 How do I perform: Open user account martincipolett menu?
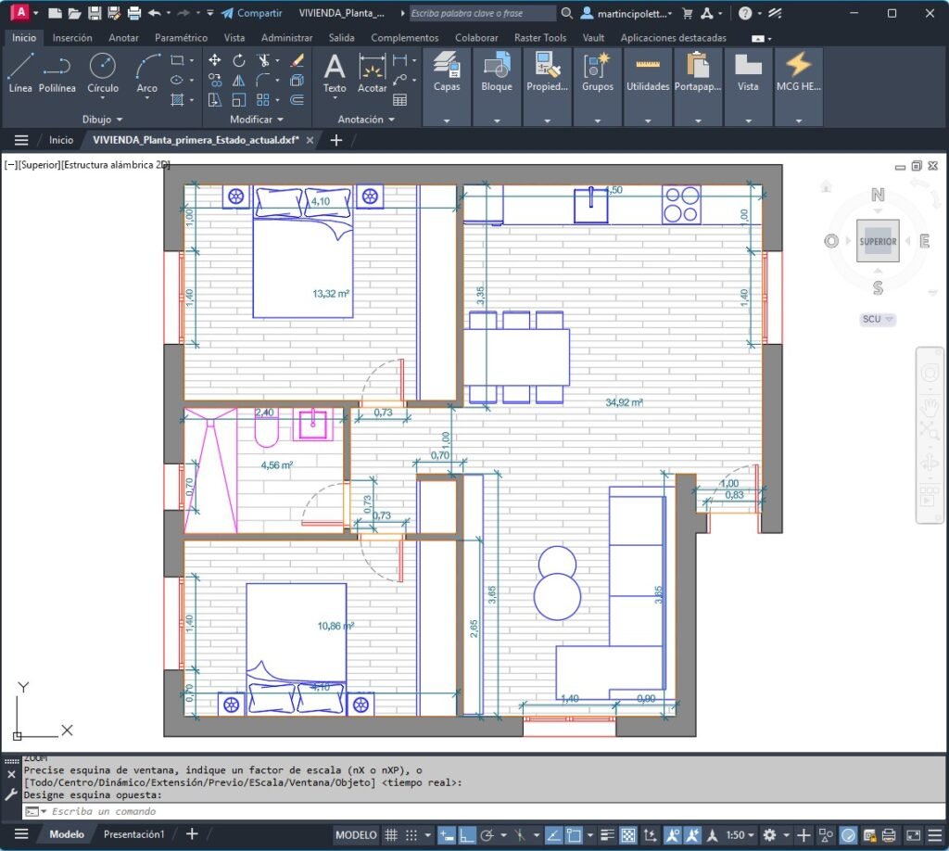point(626,13)
